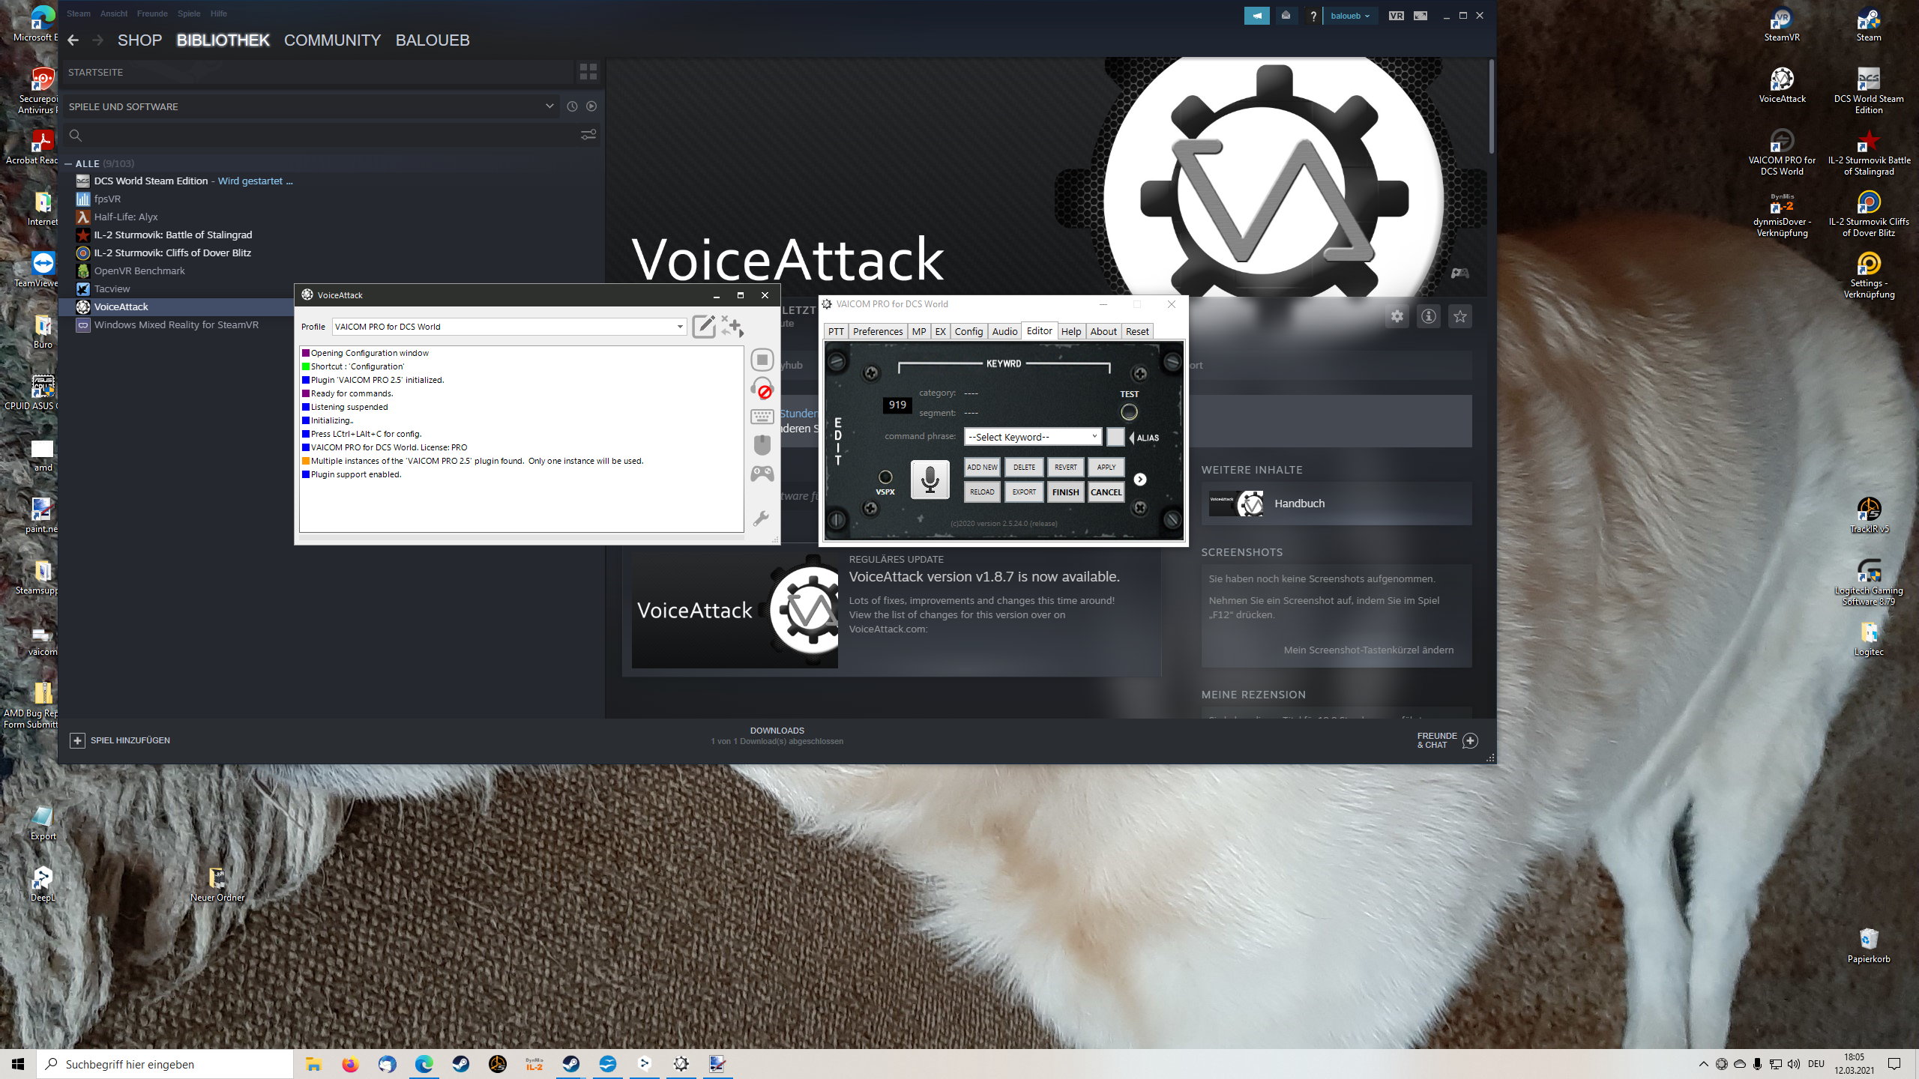Click the Steam announcements megaphone icon
Viewport: 1919px width, 1079px height.
click(1257, 16)
